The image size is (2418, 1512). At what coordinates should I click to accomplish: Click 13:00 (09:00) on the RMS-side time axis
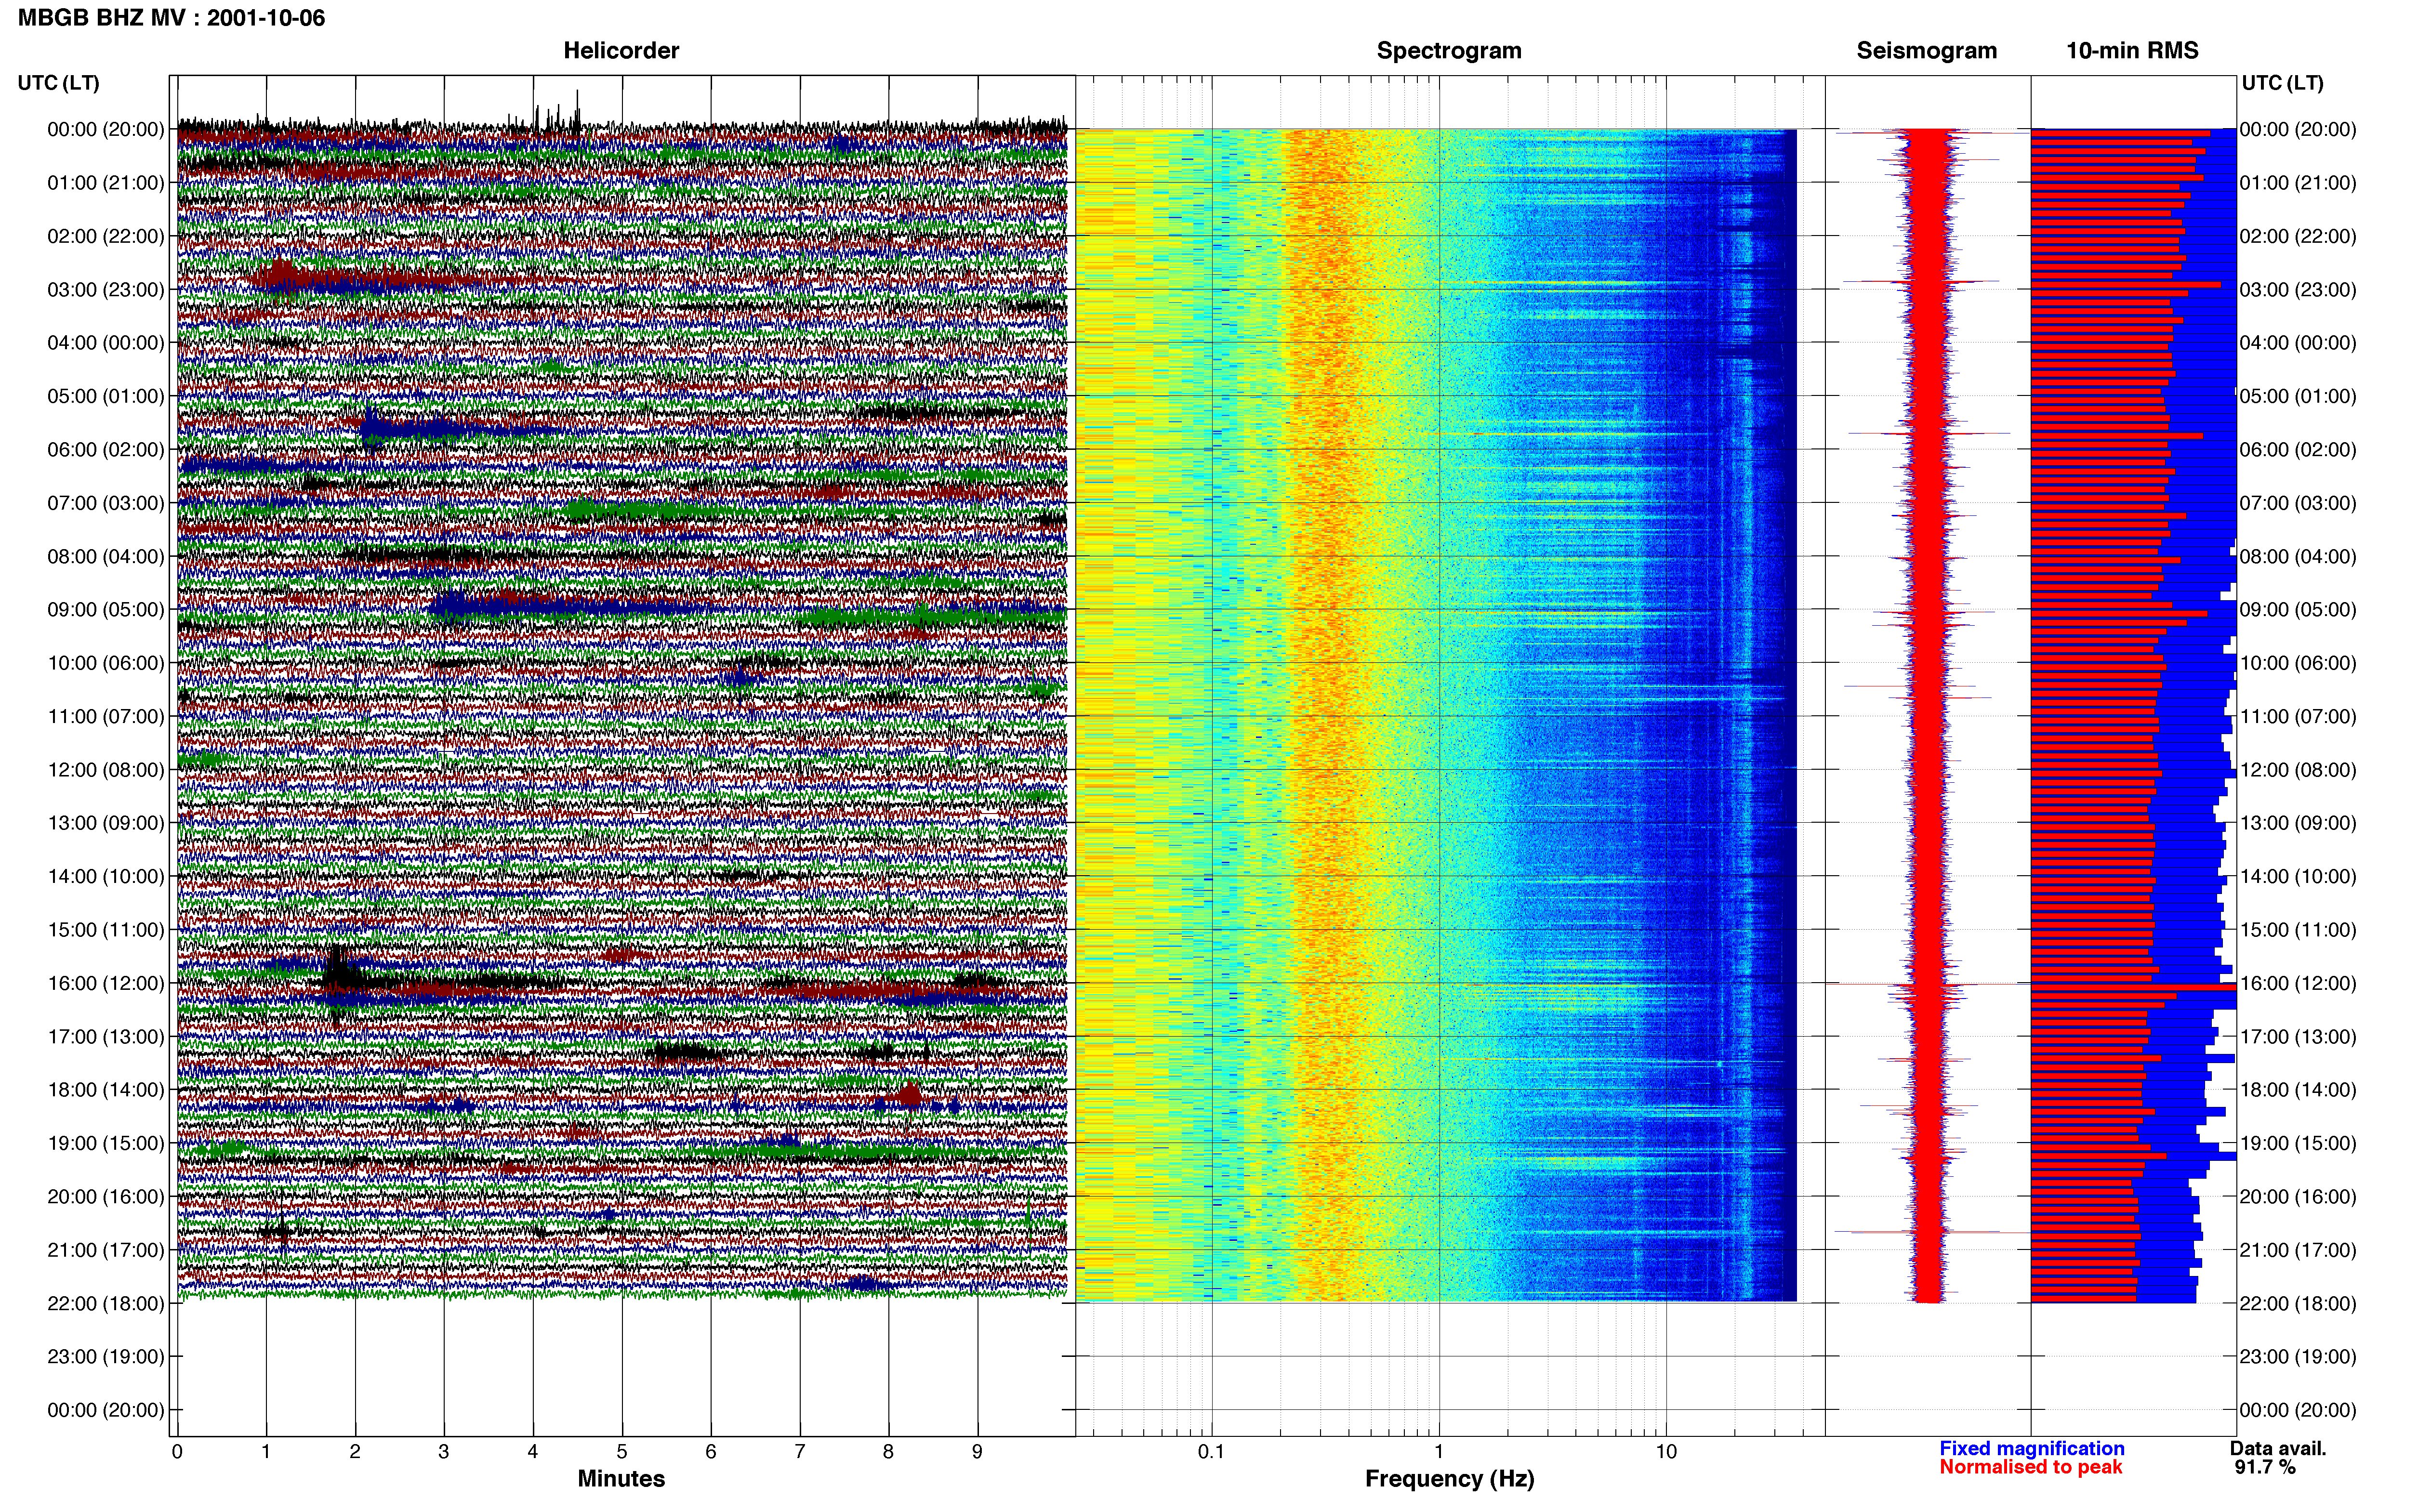click(x=2298, y=823)
